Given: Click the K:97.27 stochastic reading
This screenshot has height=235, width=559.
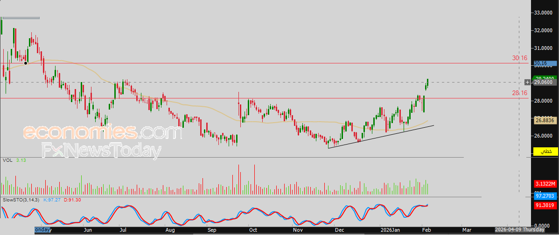Looking at the screenshot, I should [52, 200].
